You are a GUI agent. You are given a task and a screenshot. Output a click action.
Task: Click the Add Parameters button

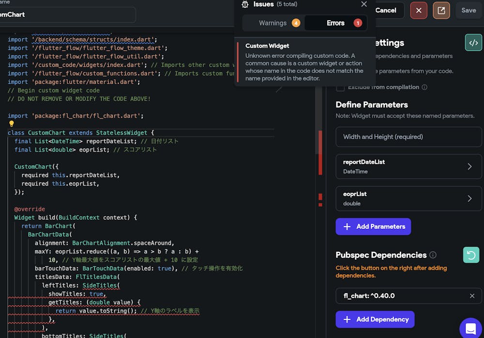[x=373, y=226]
